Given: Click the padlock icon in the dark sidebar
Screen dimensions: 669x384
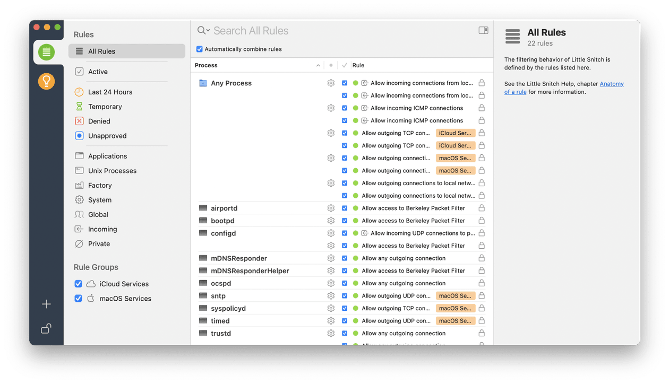Looking at the screenshot, I should (46, 328).
